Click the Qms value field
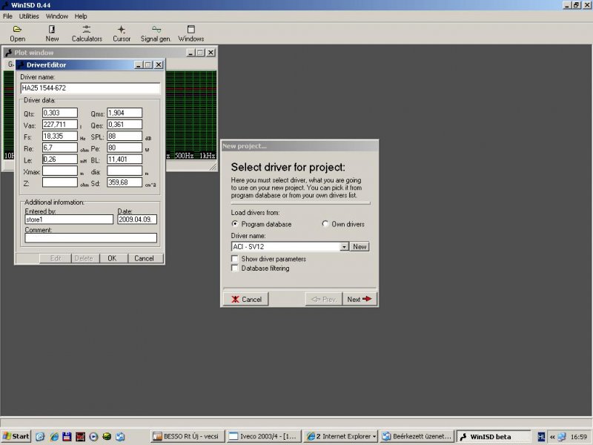Screen dimensions: 593x445 click(x=125, y=113)
